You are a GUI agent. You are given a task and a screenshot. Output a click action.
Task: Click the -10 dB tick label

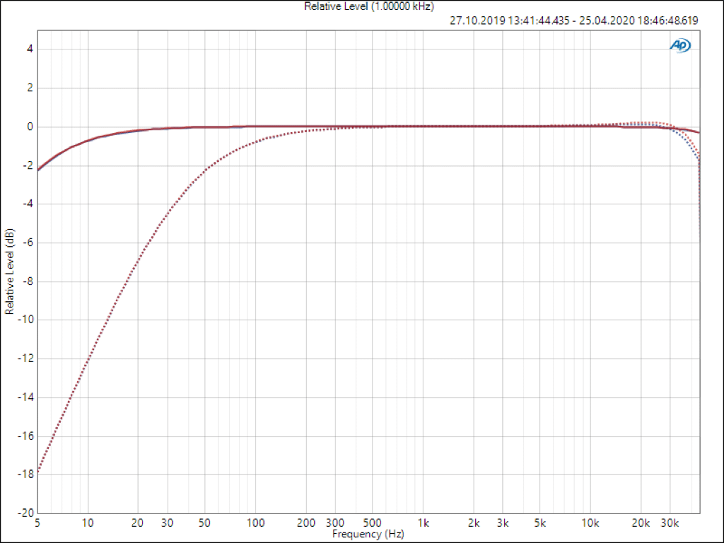tap(26, 320)
